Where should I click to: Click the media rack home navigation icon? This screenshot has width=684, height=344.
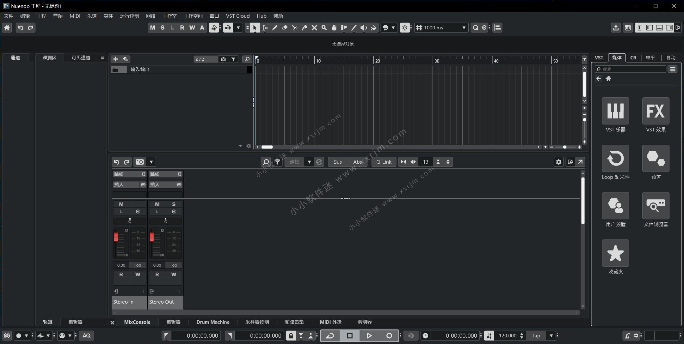click(x=608, y=79)
